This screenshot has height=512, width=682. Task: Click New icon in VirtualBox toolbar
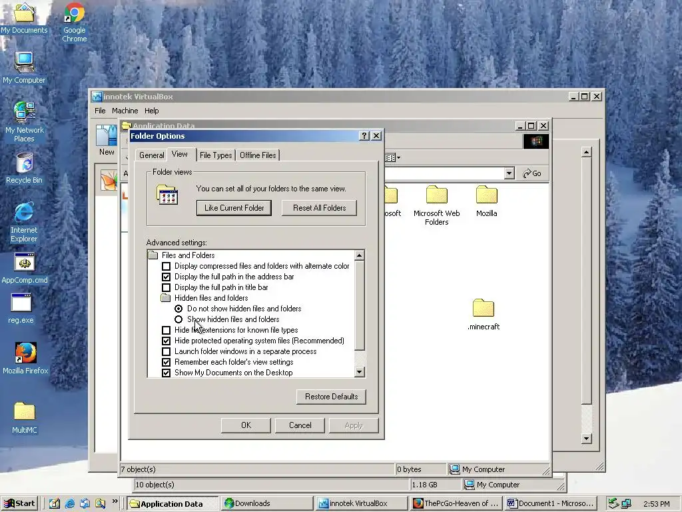pyautogui.click(x=107, y=140)
